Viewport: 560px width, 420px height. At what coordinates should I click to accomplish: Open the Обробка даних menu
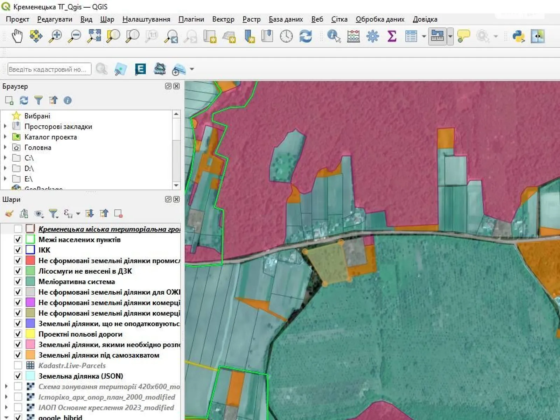(380, 19)
